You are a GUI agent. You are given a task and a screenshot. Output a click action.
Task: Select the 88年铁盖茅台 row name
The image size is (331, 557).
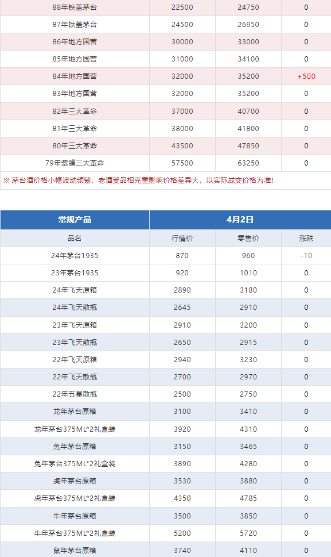click(x=75, y=7)
